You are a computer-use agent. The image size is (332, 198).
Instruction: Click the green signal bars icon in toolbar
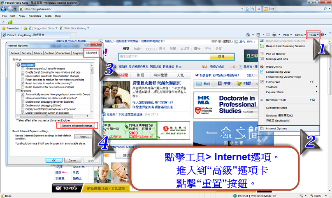pos(10,21)
